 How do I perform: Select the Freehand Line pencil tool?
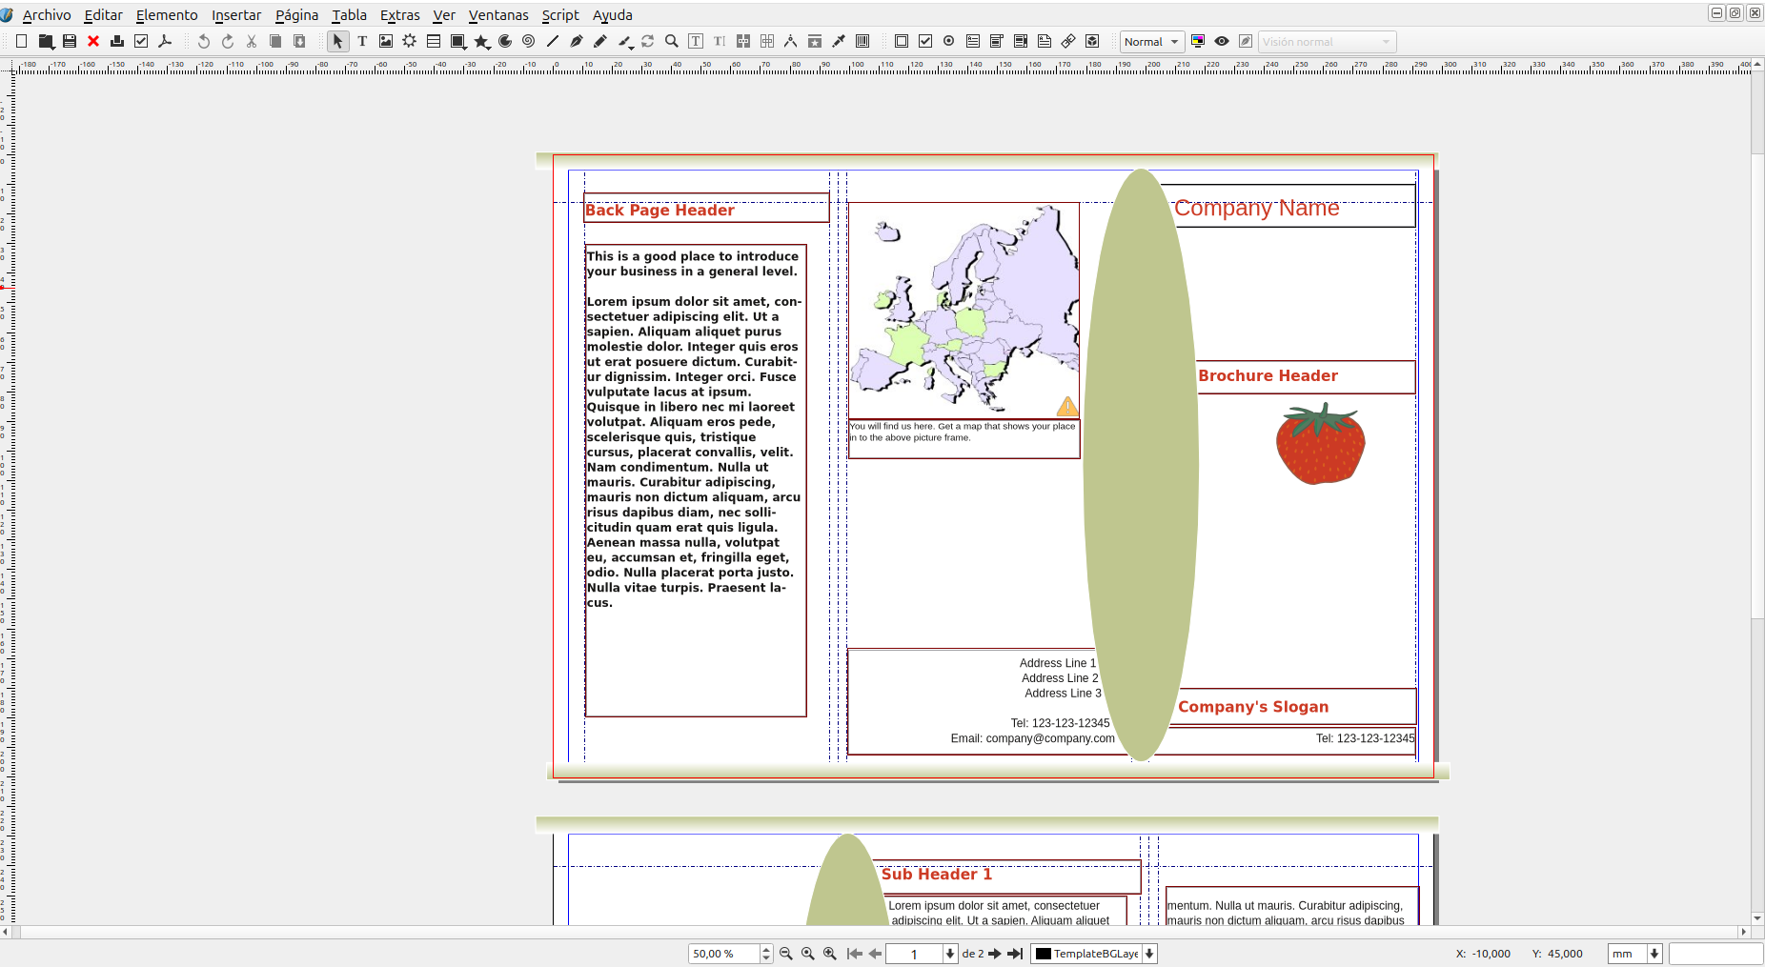[600, 41]
